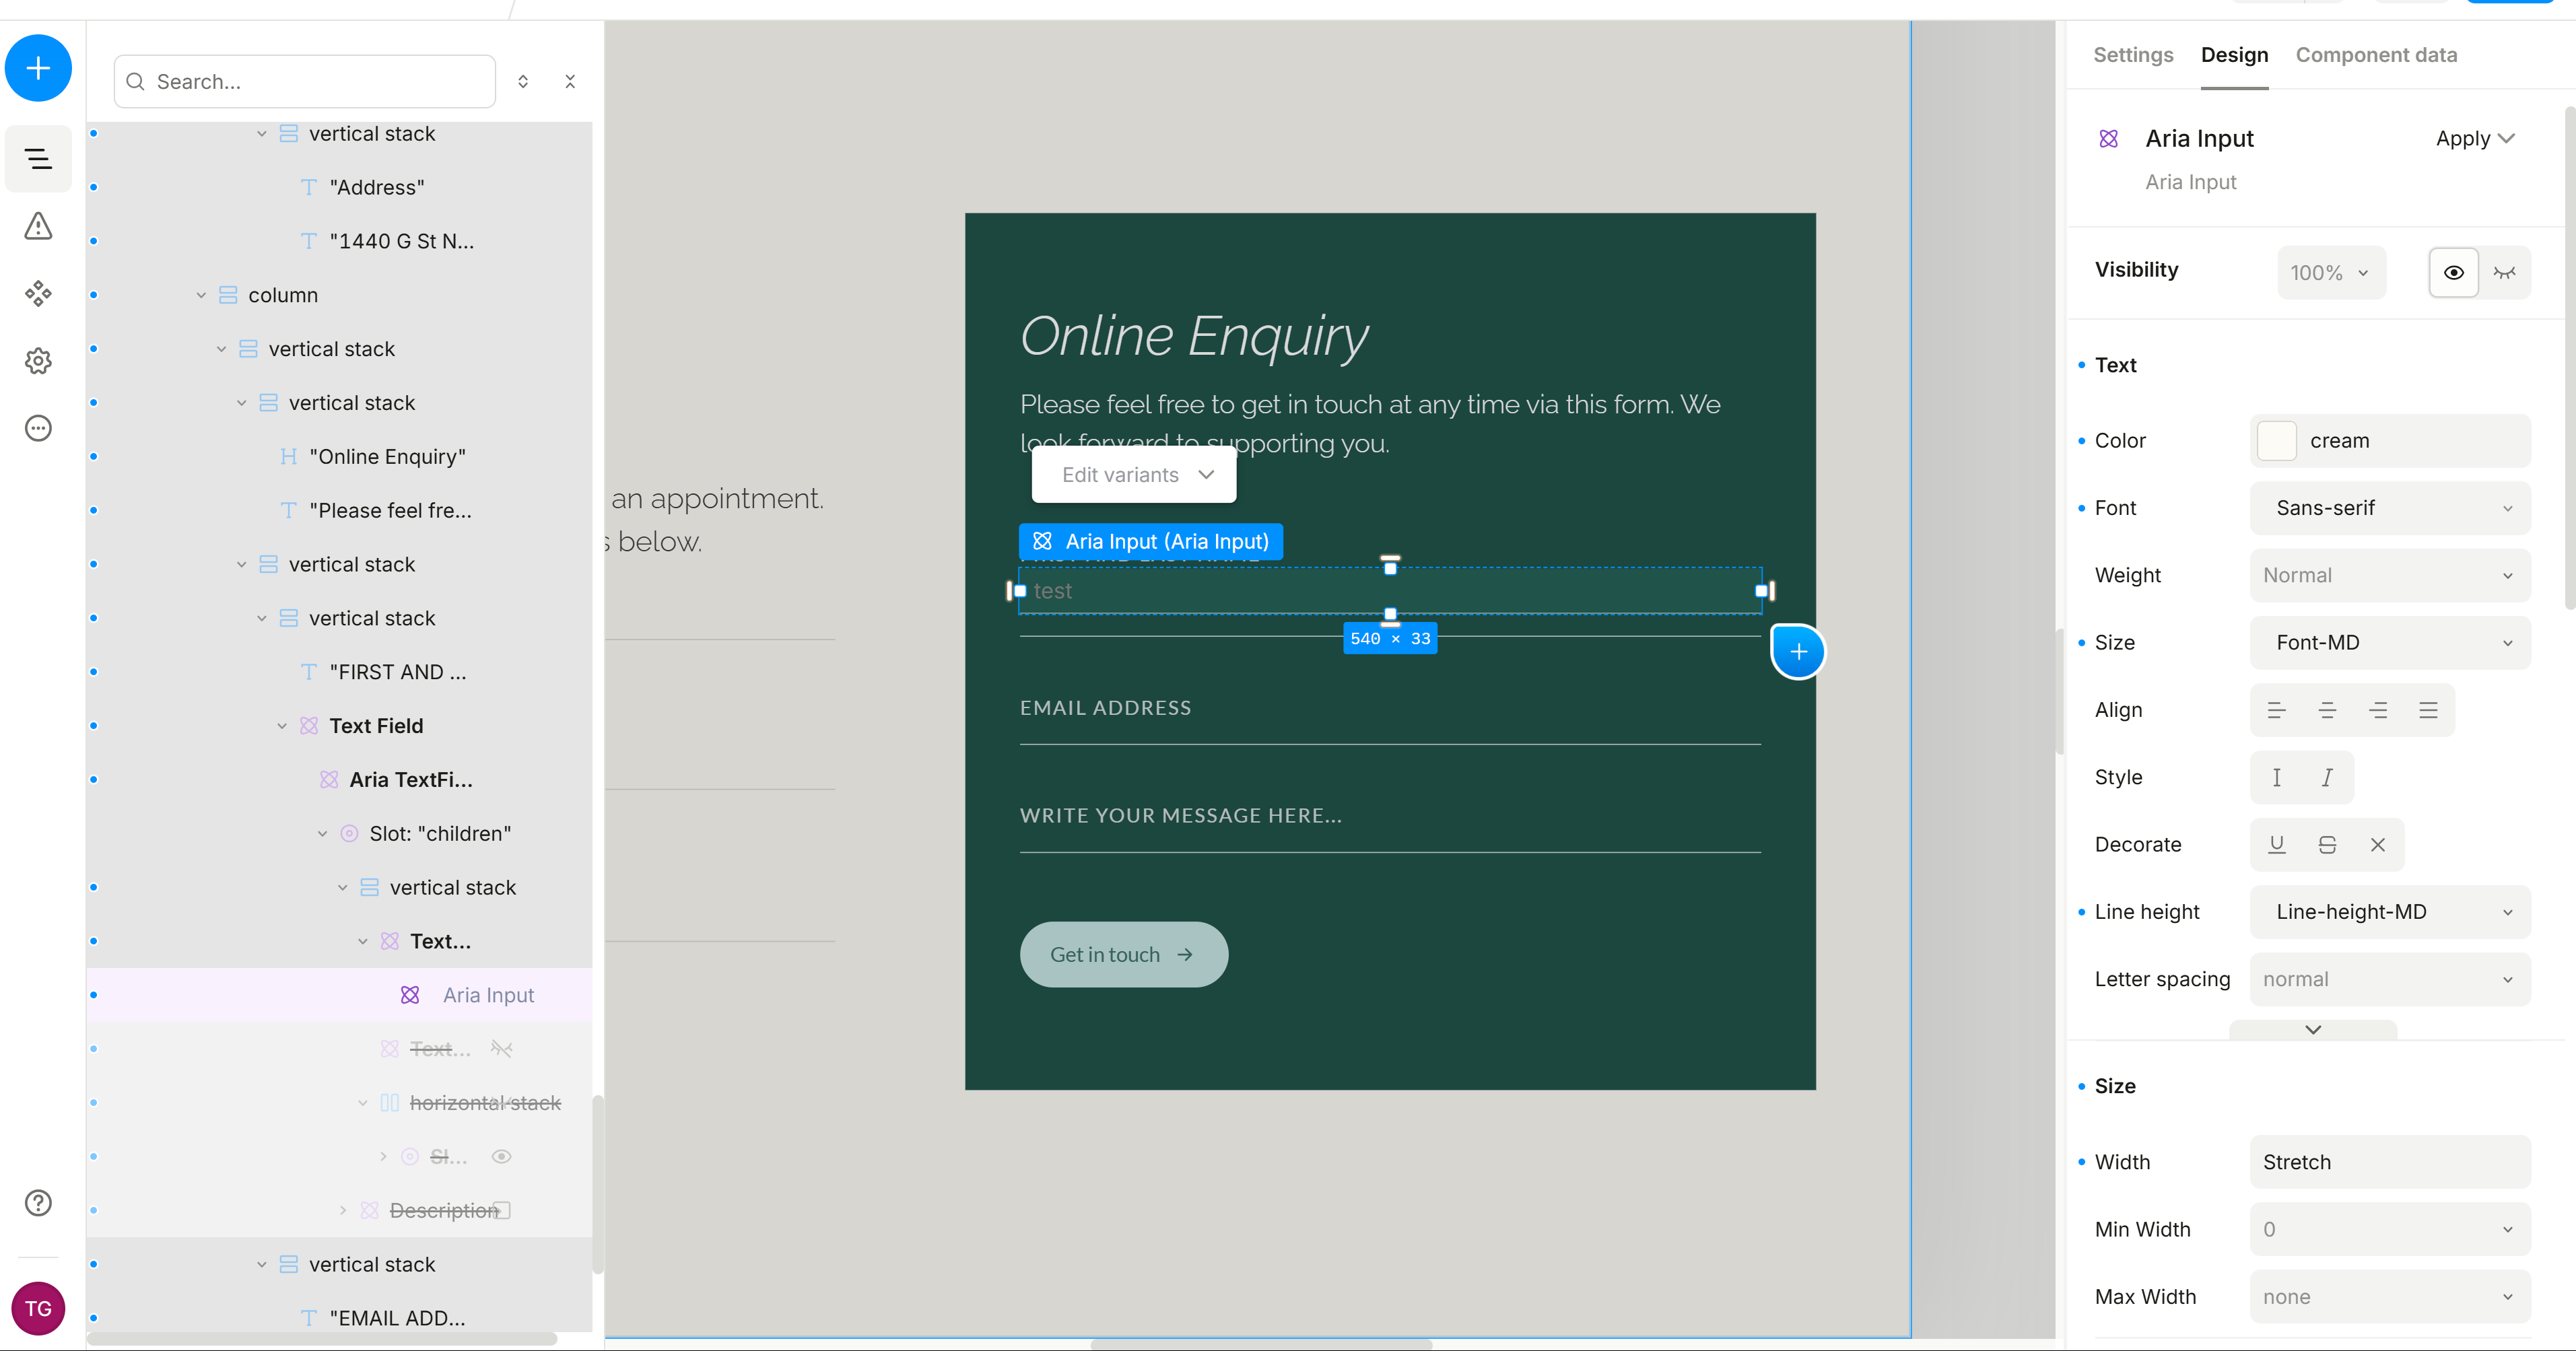Apply italic text style
This screenshot has width=2576, height=1351.
[2327, 778]
